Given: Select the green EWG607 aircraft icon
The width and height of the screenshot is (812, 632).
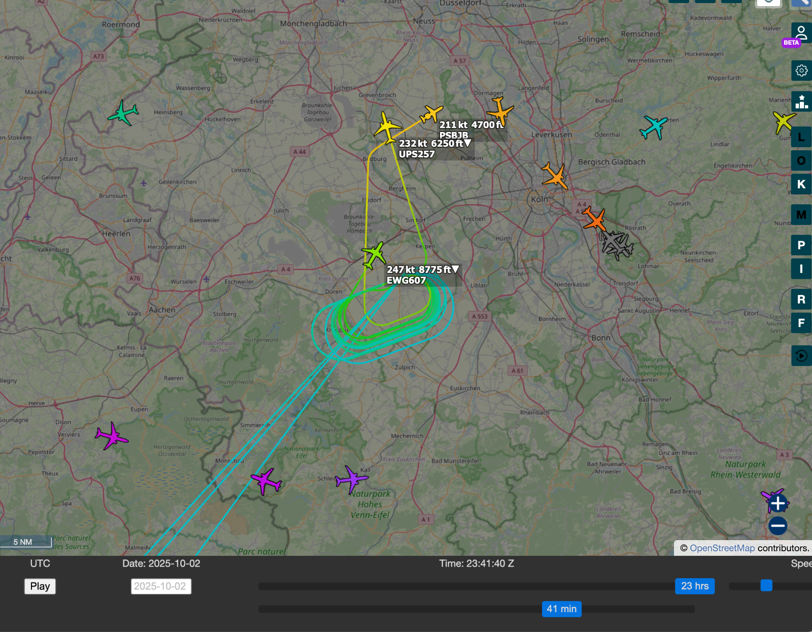Looking at the screenshot, I should [374, 254].
